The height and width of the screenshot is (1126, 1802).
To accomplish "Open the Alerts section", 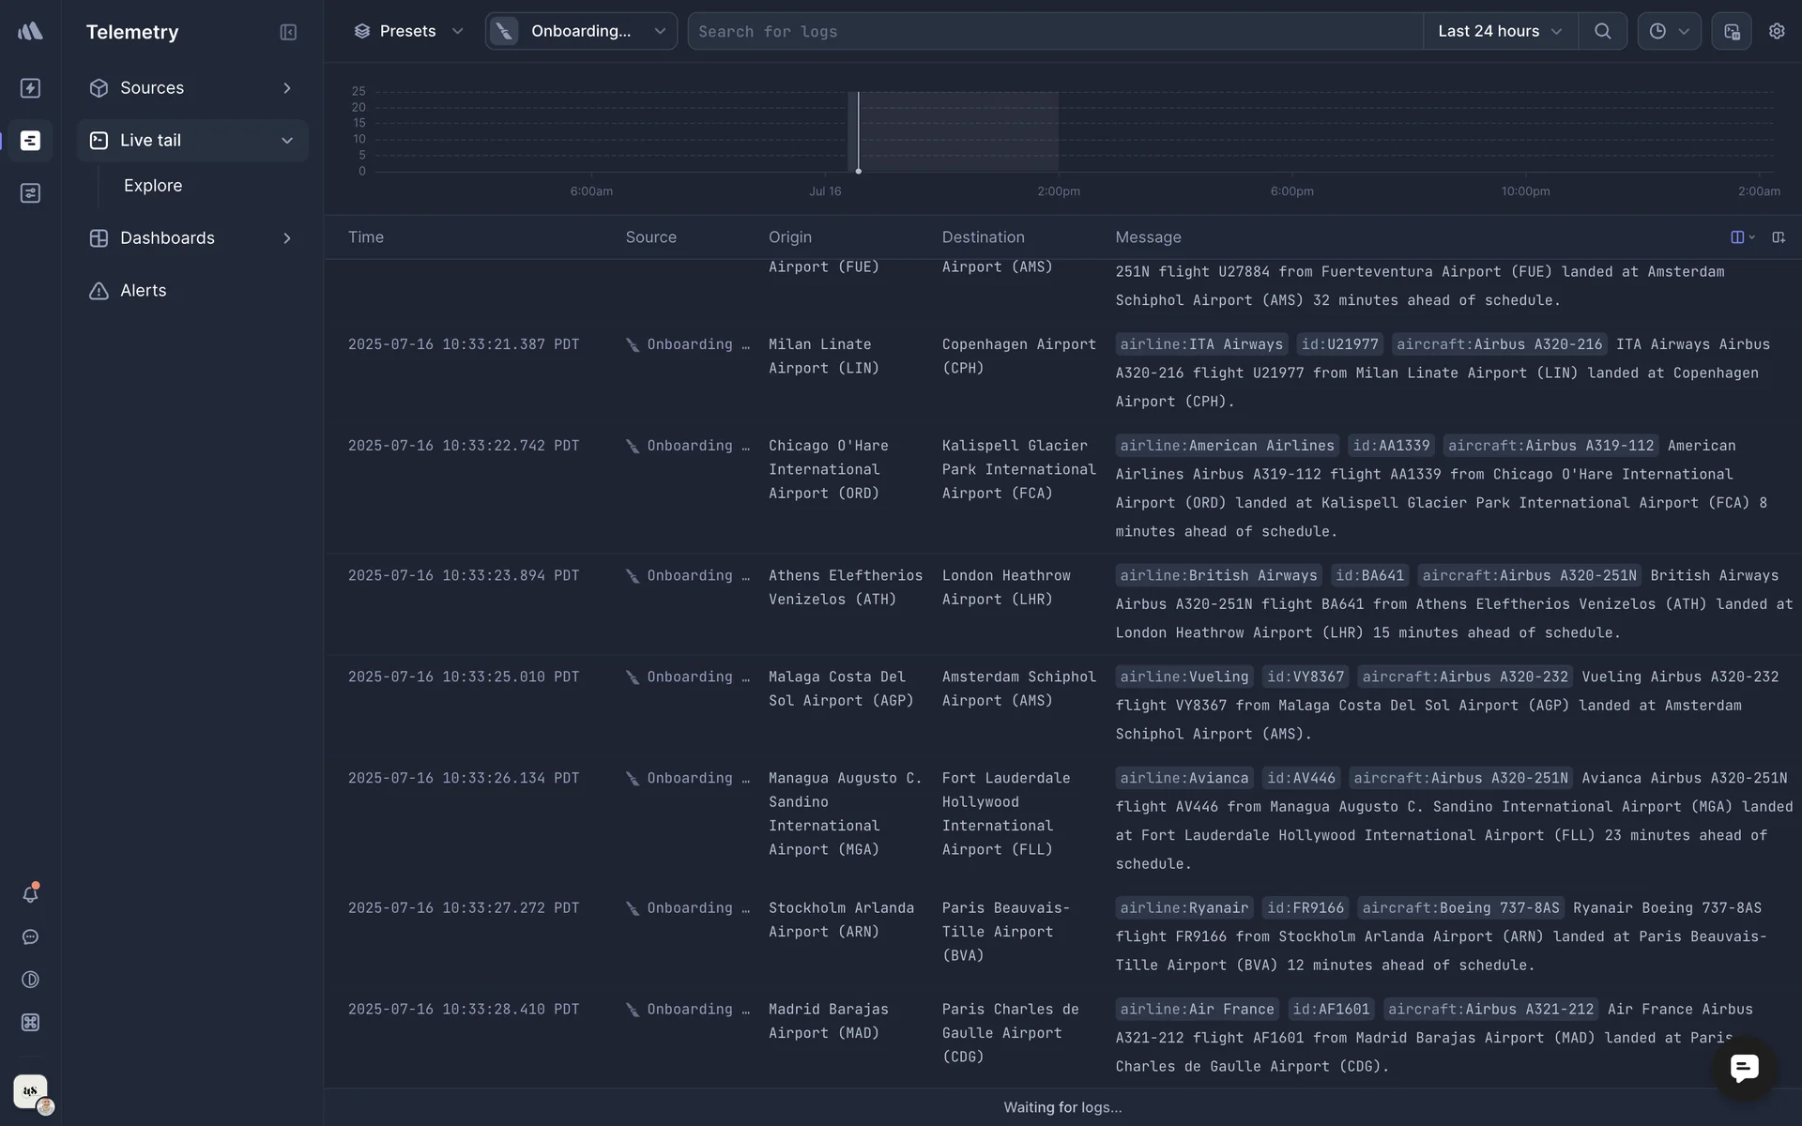I will click(143, 291).
